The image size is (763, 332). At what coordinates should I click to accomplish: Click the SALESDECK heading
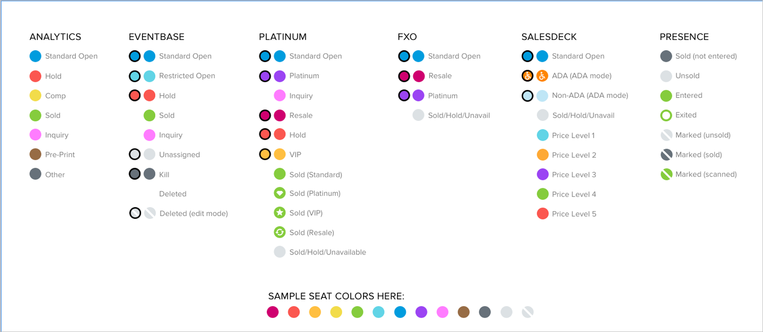[549, 37]
